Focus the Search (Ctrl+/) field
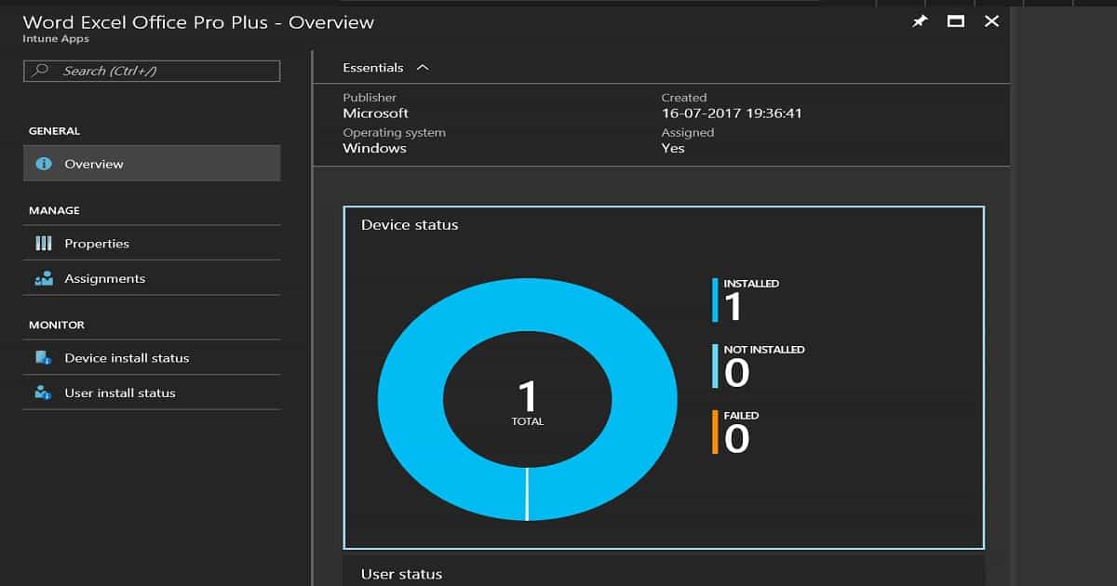1117x586 pixels. [152, 71]
